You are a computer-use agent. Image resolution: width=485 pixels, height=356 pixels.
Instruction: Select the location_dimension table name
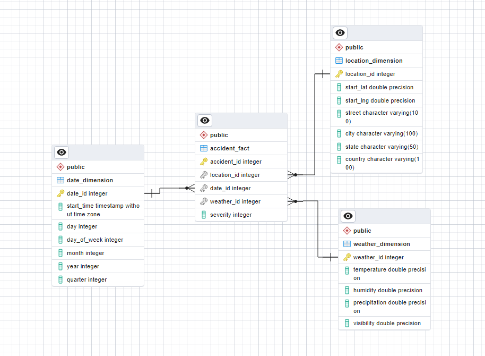point(374,61)
